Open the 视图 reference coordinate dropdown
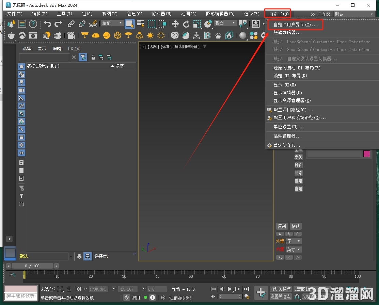 [x=225, y=23]
